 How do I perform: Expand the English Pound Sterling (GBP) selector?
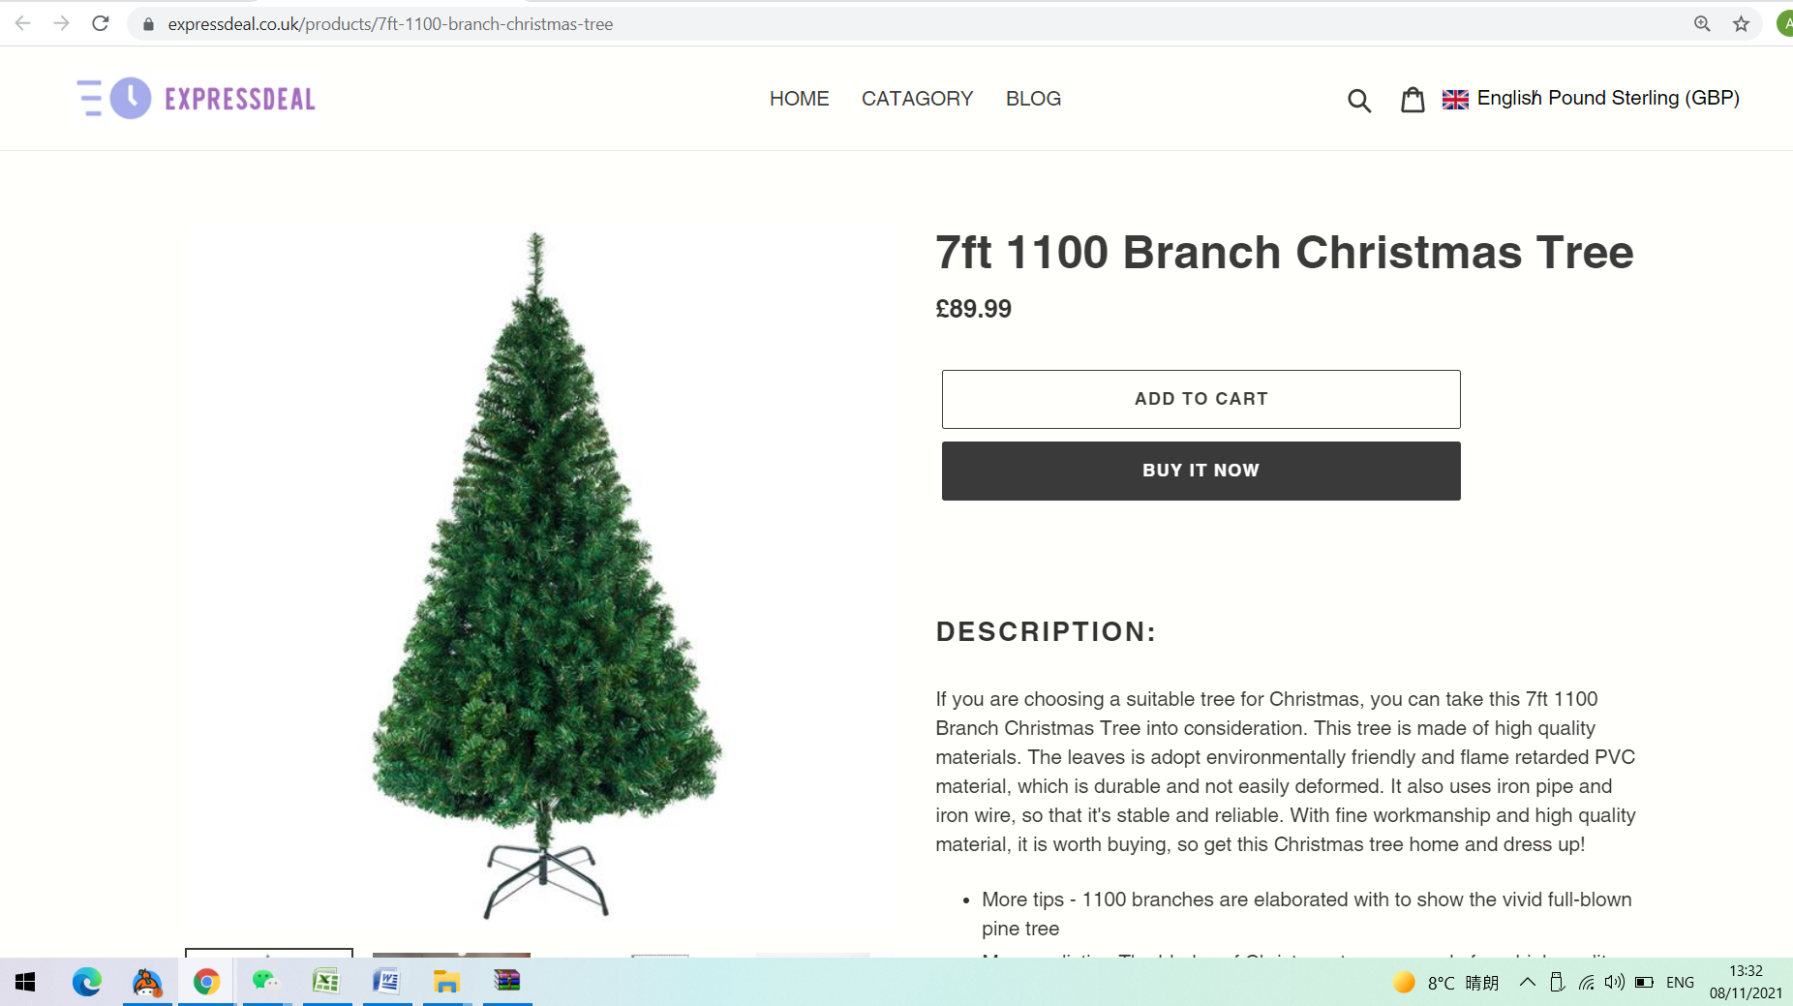[1591, 98]
